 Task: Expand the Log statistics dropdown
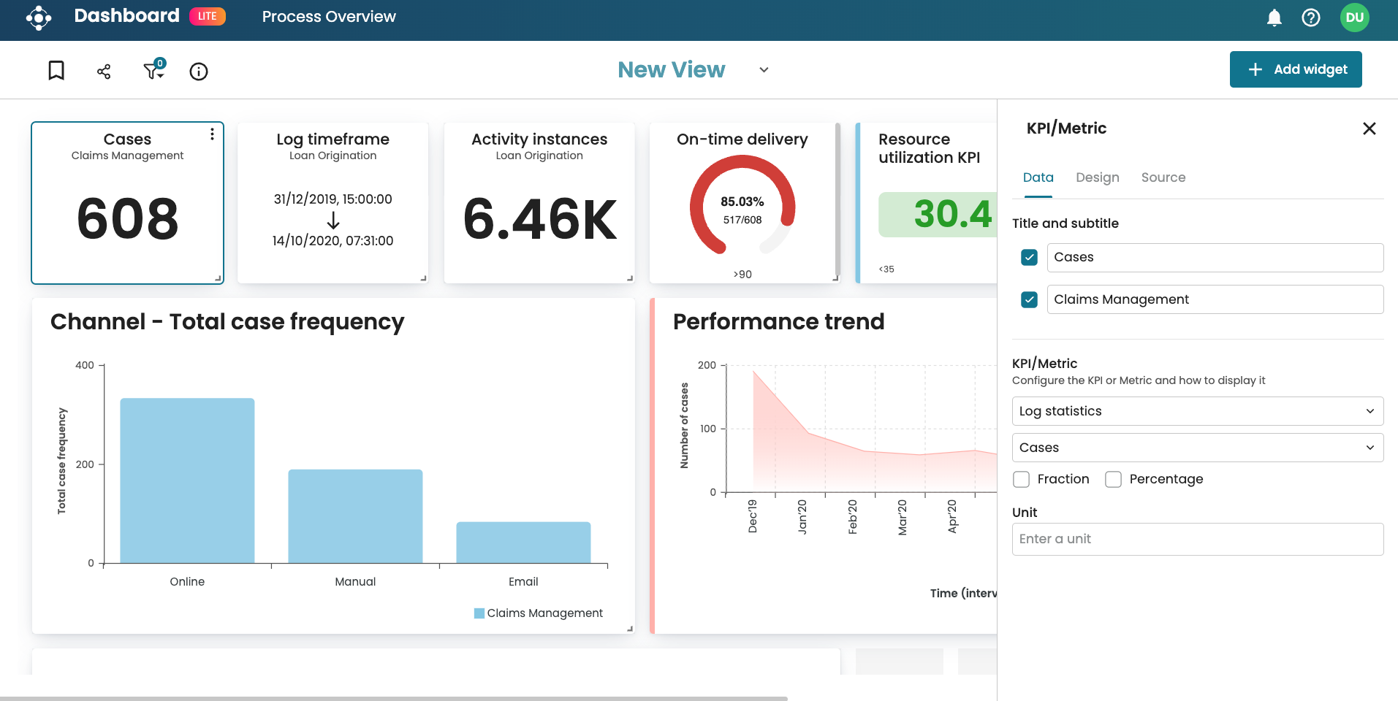click(1197, 411)
